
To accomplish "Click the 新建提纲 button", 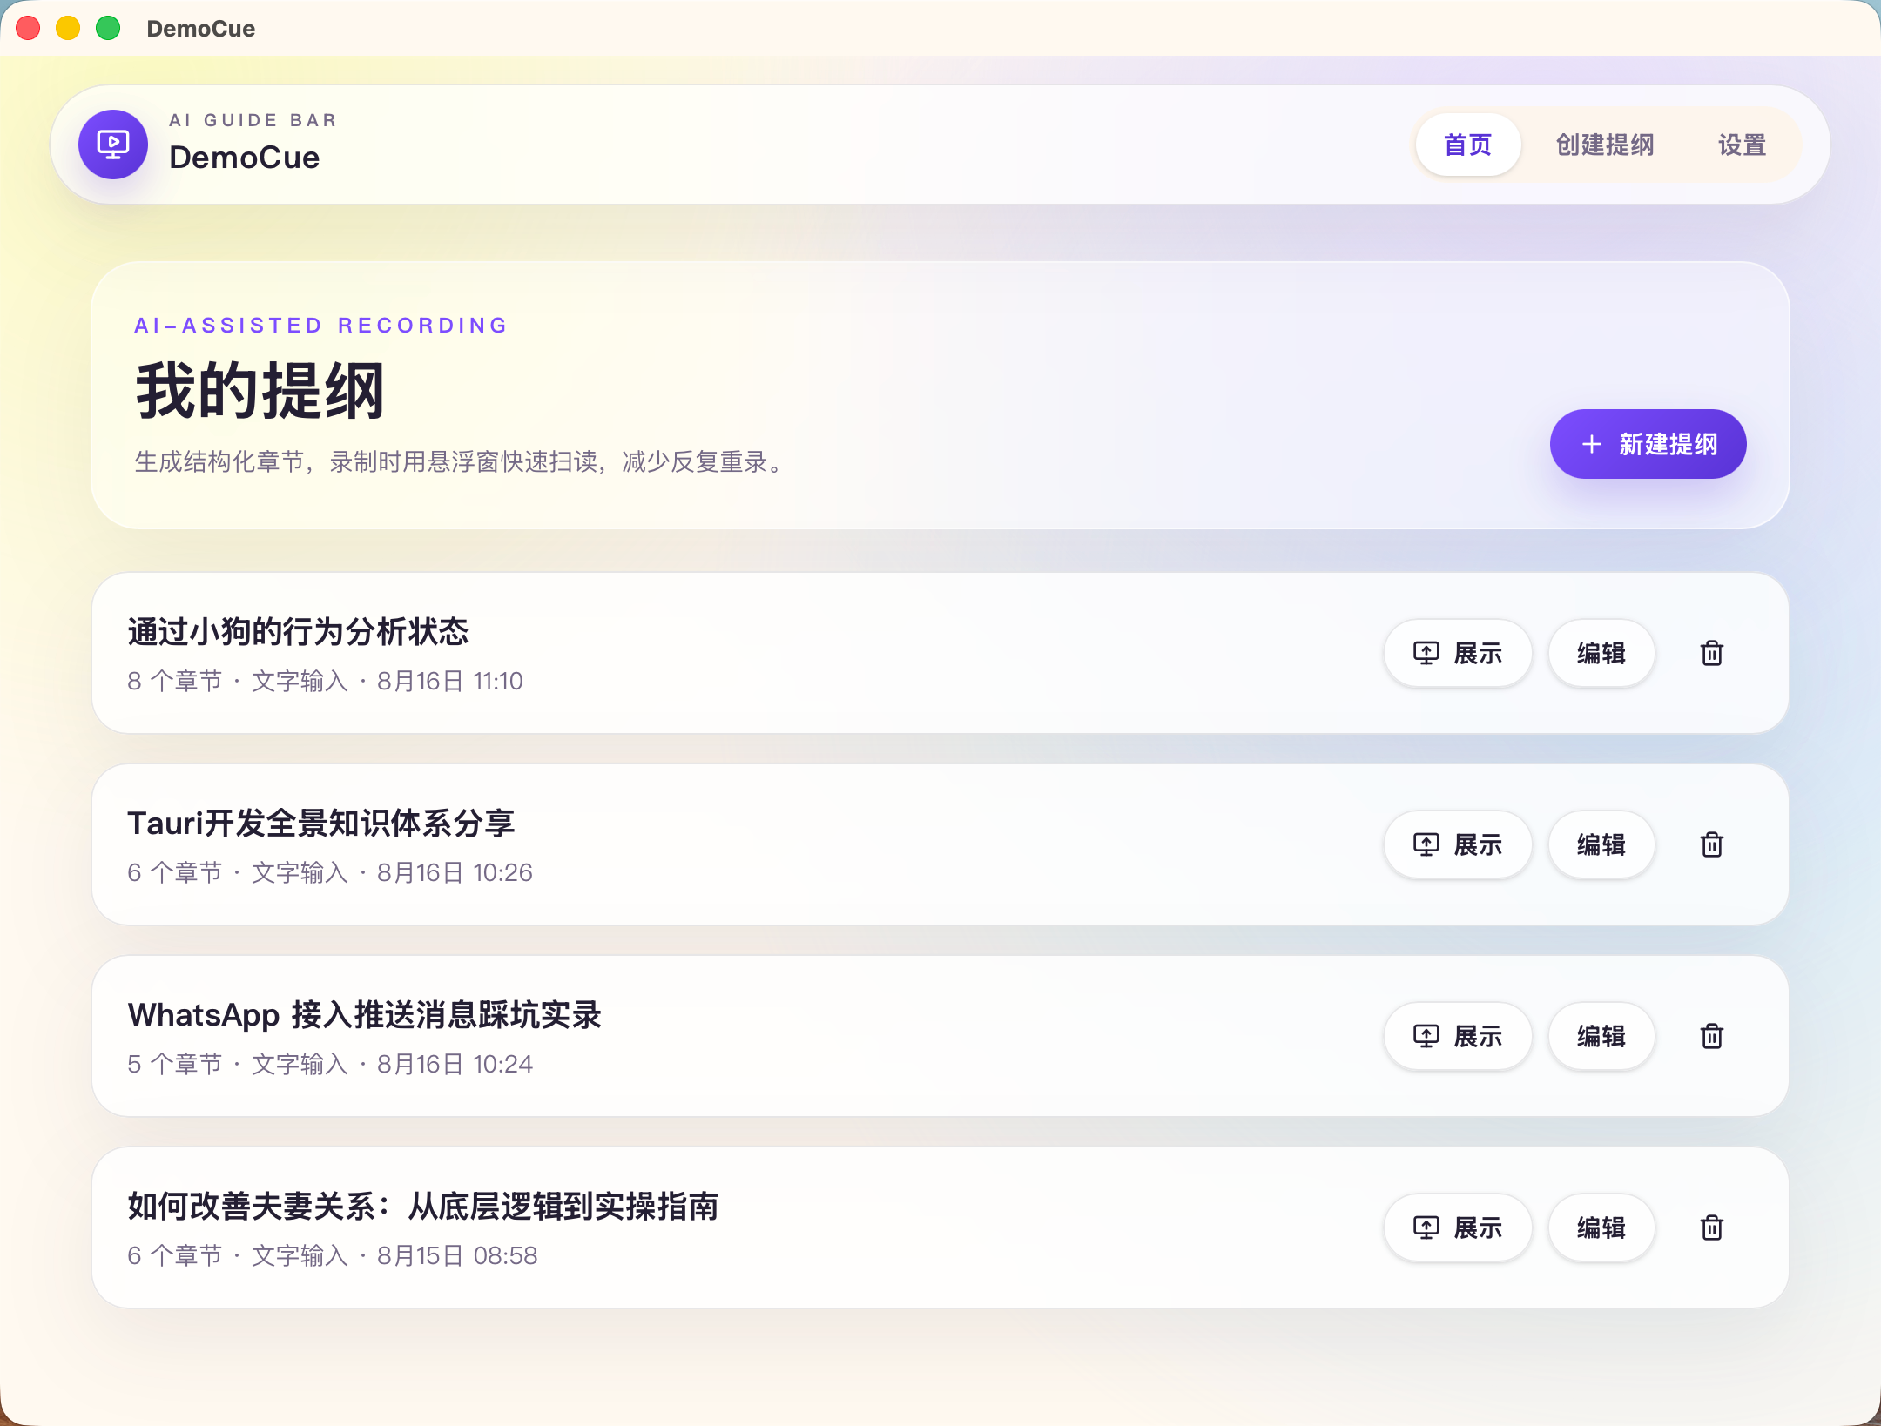I will [1648, 444].
